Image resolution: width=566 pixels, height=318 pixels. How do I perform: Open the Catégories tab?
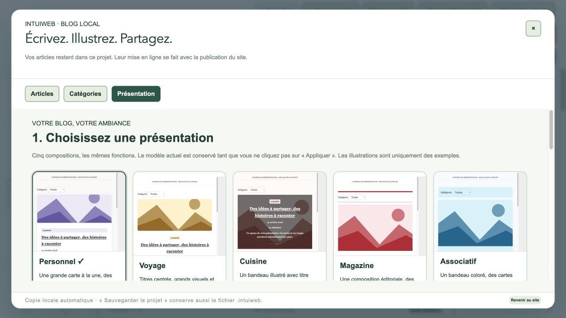click(85, 94)
